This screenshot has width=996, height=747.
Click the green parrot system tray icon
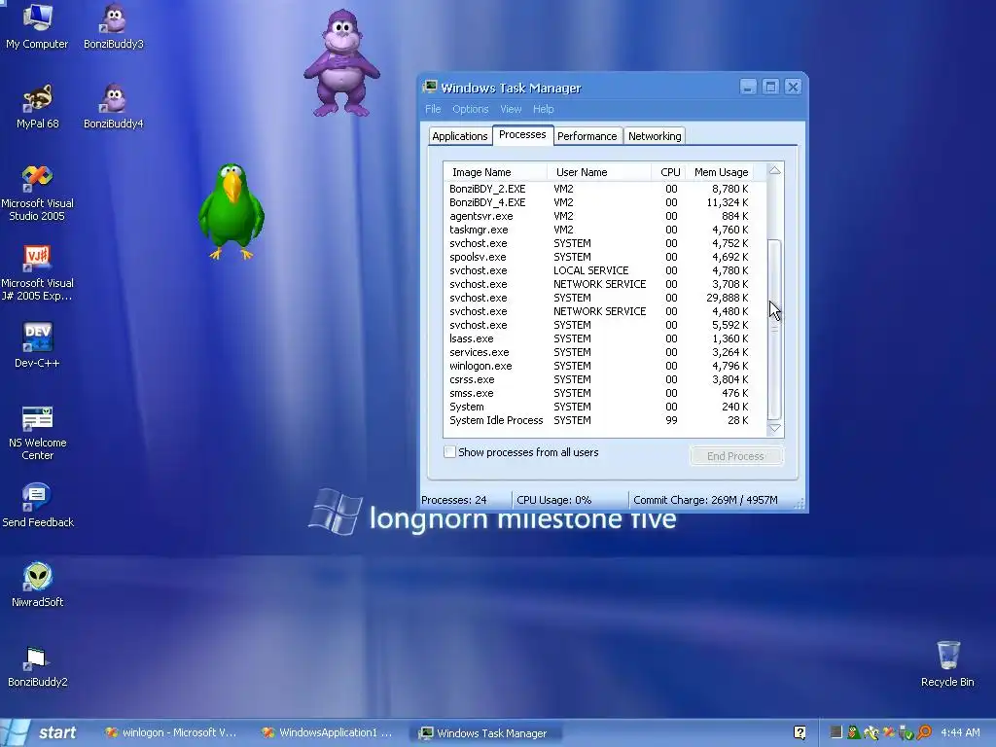[x=854, y=732]
